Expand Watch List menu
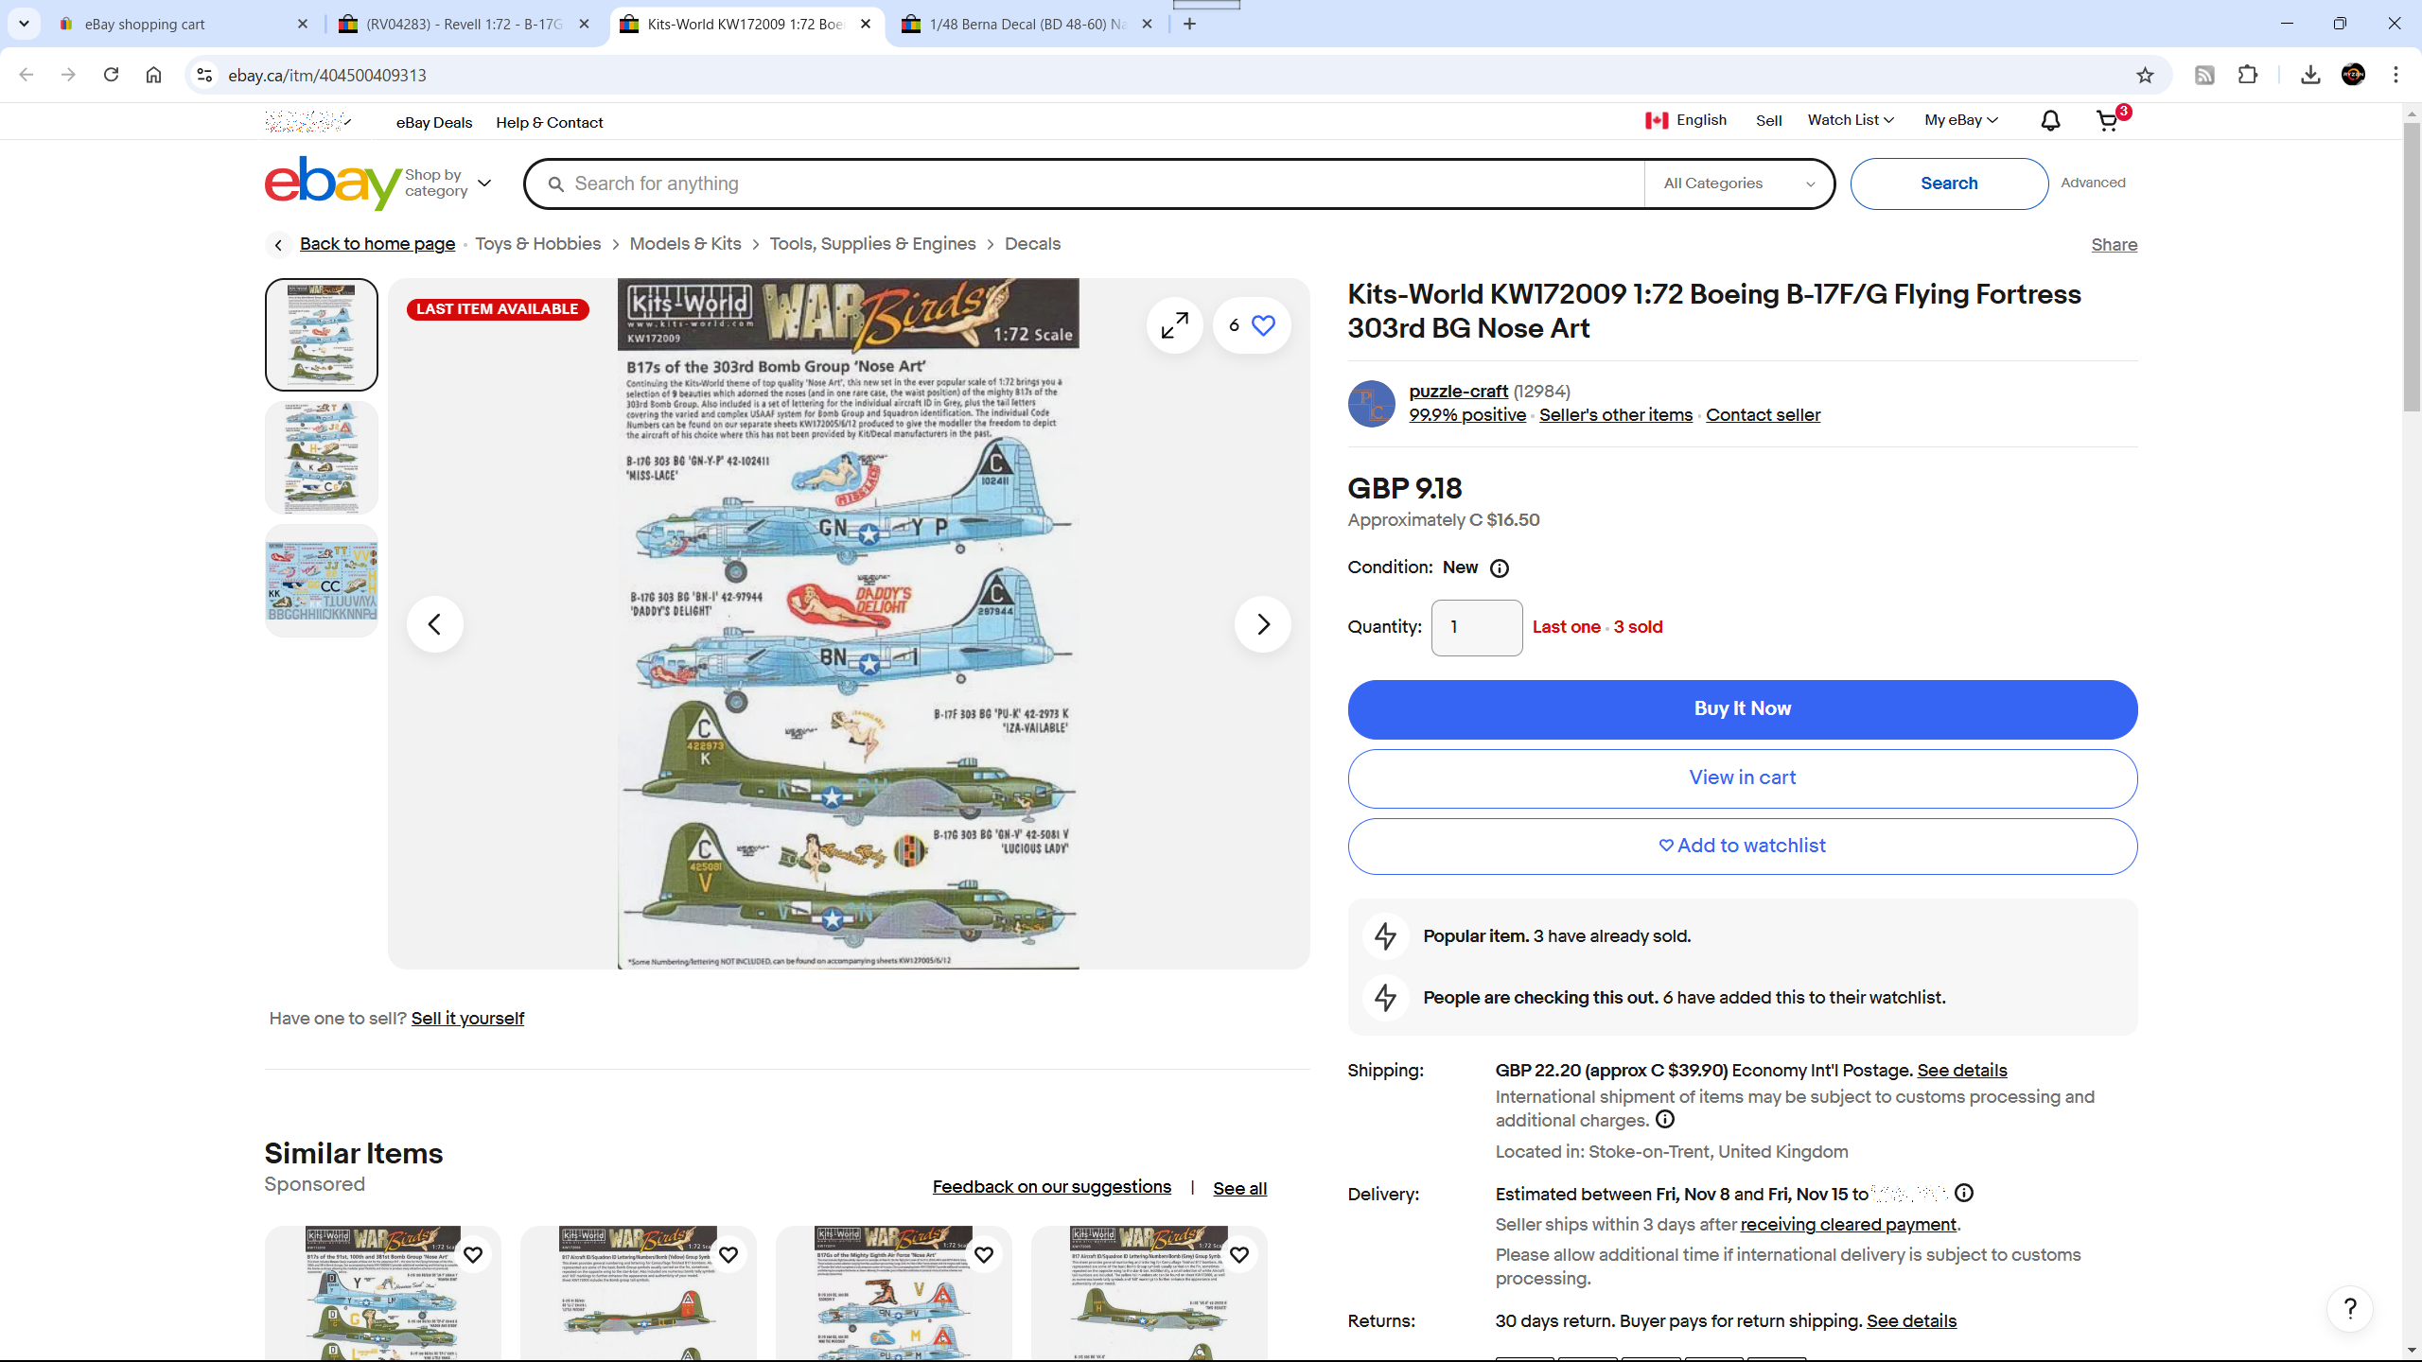The height and width of the screenshot is (1362, 2422). (x=1851, y=120)
